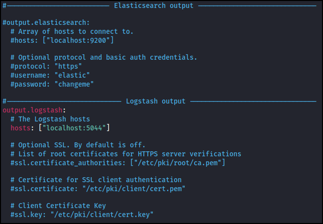Click the red 'output.logstash' key
This screenshot has width=323, height=224.
[32, 110]
